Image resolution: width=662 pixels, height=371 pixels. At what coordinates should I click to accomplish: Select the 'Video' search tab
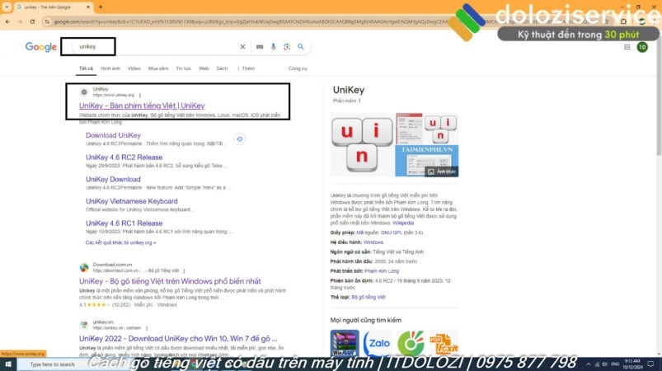(x=134, y=68)
